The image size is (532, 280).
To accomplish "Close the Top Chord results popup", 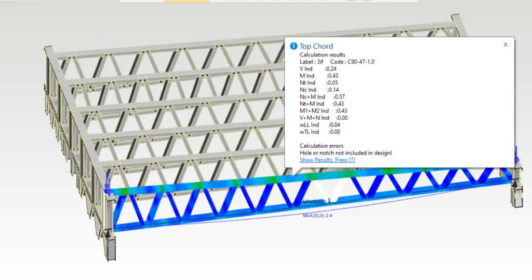I will (x=506, y=45).
